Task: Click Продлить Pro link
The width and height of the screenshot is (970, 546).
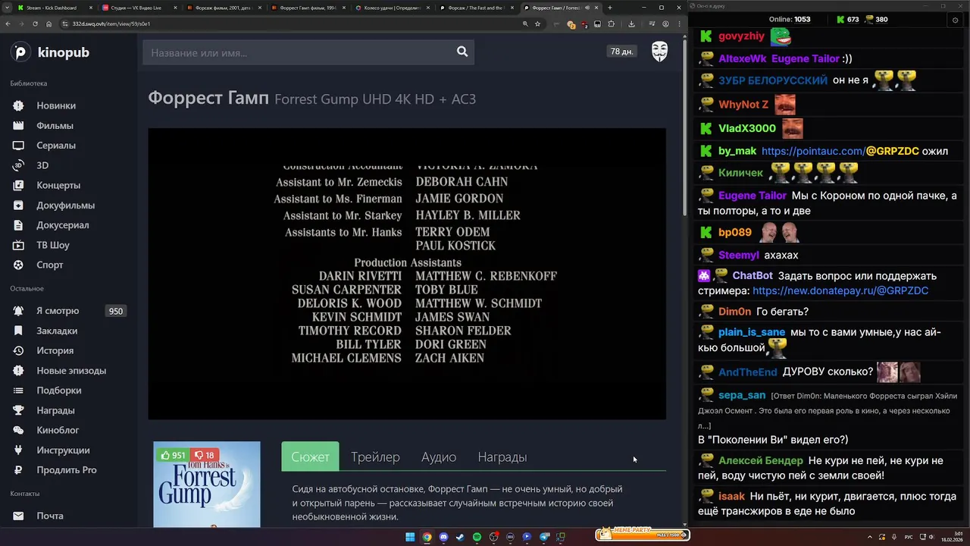Action: click(x=67, y=469)
